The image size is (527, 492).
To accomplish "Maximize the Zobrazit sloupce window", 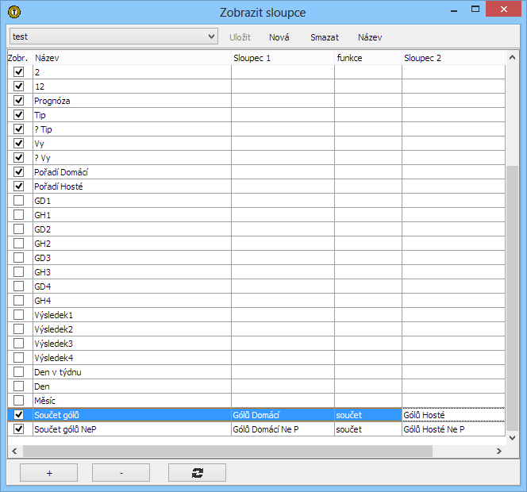I will point(475,10).
